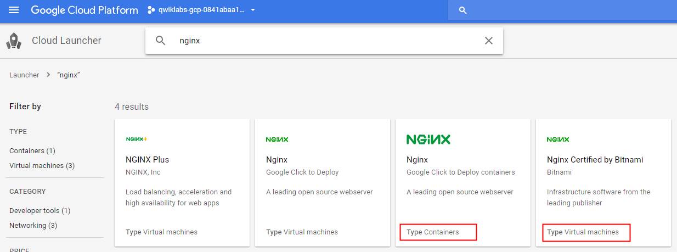Click the CATEGORY filter heading
This screenshot has height=252, width=677.
point(27,192)
